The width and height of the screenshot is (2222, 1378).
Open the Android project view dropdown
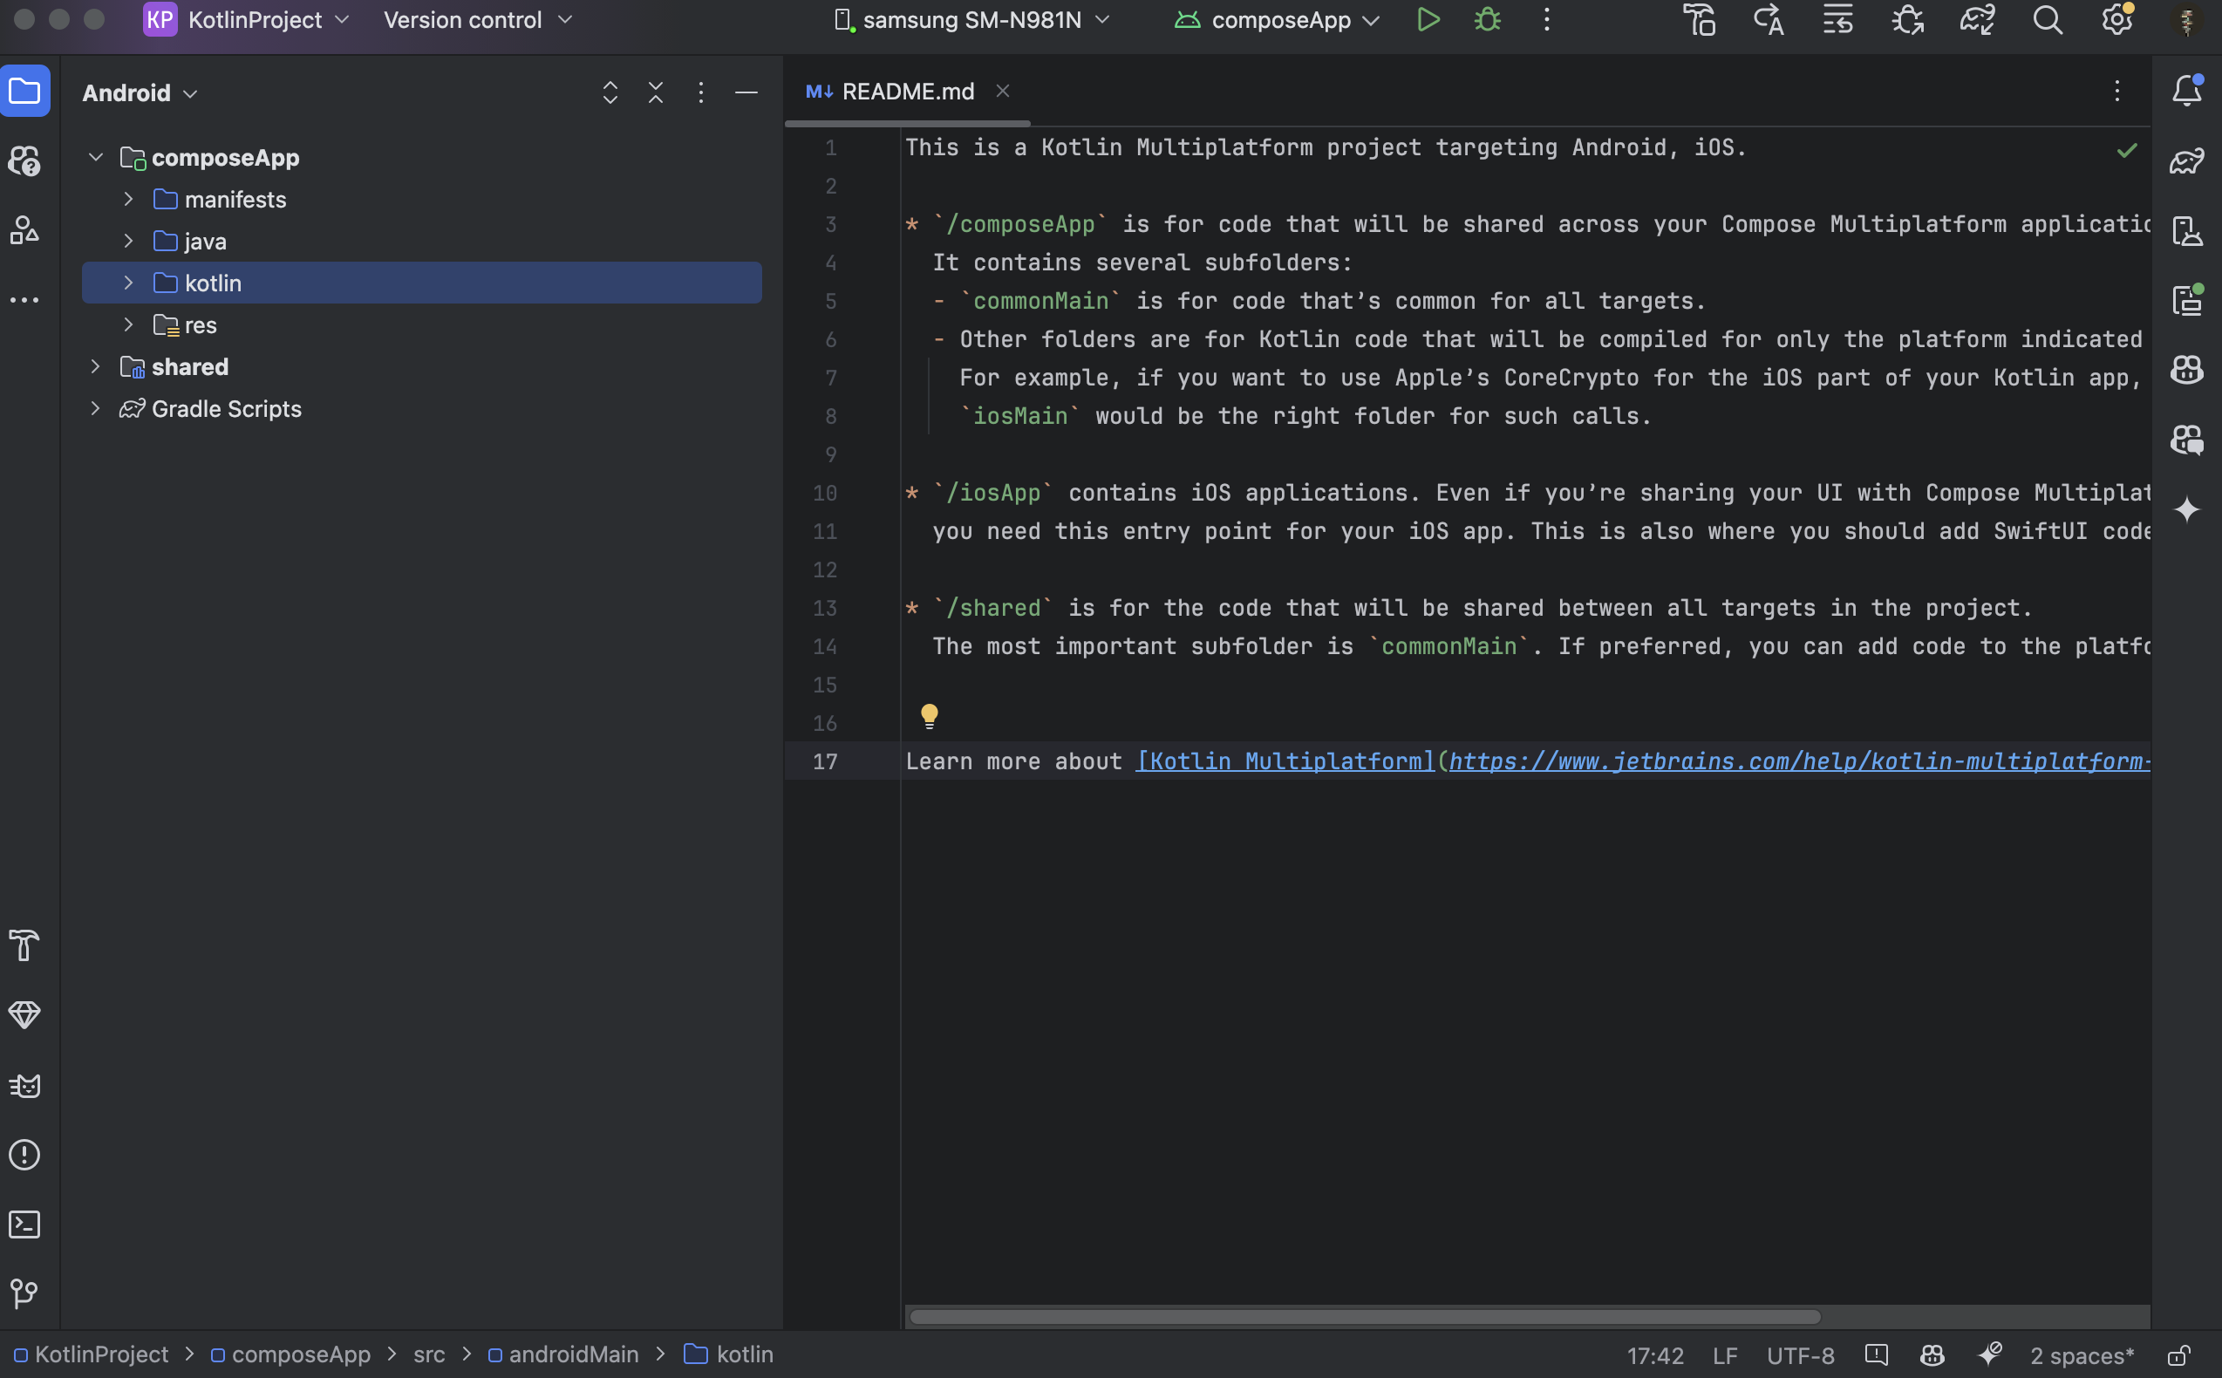[x=140, y=93]
